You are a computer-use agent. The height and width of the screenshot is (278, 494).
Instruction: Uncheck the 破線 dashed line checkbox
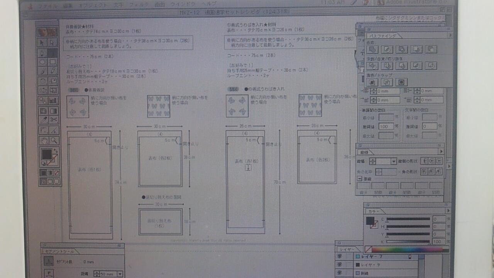coord(359,179)
